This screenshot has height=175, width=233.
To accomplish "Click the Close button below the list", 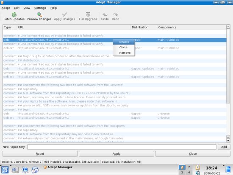I will click(x=193, y=154).
